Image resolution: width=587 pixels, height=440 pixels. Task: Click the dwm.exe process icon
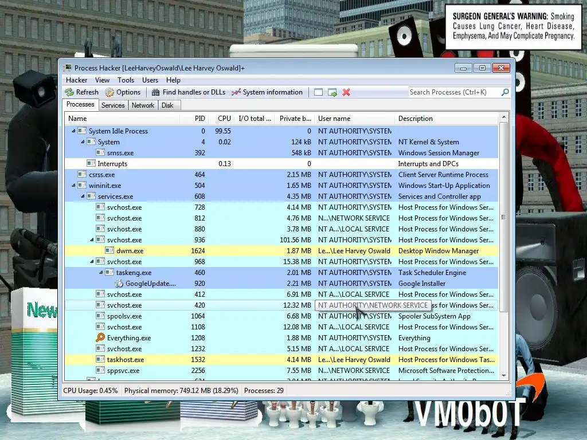click(x=109, y=250)
